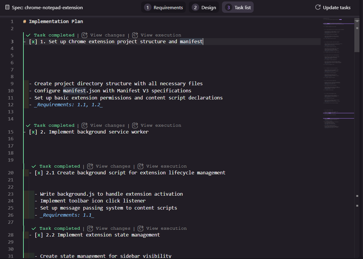363x259 pixels.
Task: Click 'Create project directory structure' line
Action: tap(119, 83)
